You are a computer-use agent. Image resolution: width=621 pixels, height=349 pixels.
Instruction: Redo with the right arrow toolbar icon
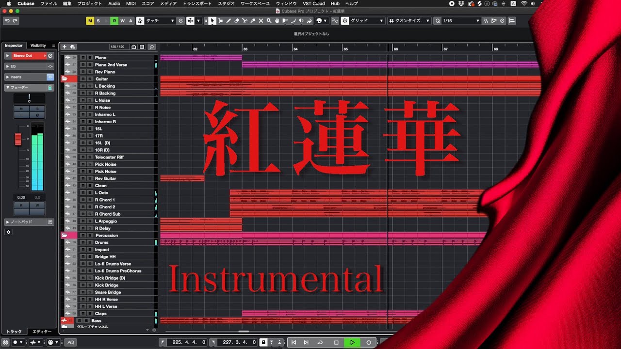tap(15, 21)
